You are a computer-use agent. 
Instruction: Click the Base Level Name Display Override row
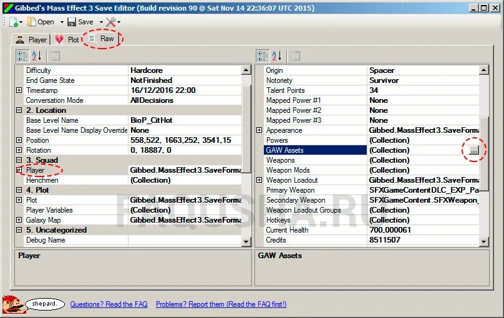132,130
